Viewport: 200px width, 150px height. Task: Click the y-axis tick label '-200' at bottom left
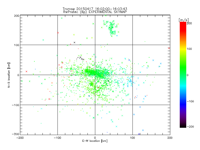(15, 134)
